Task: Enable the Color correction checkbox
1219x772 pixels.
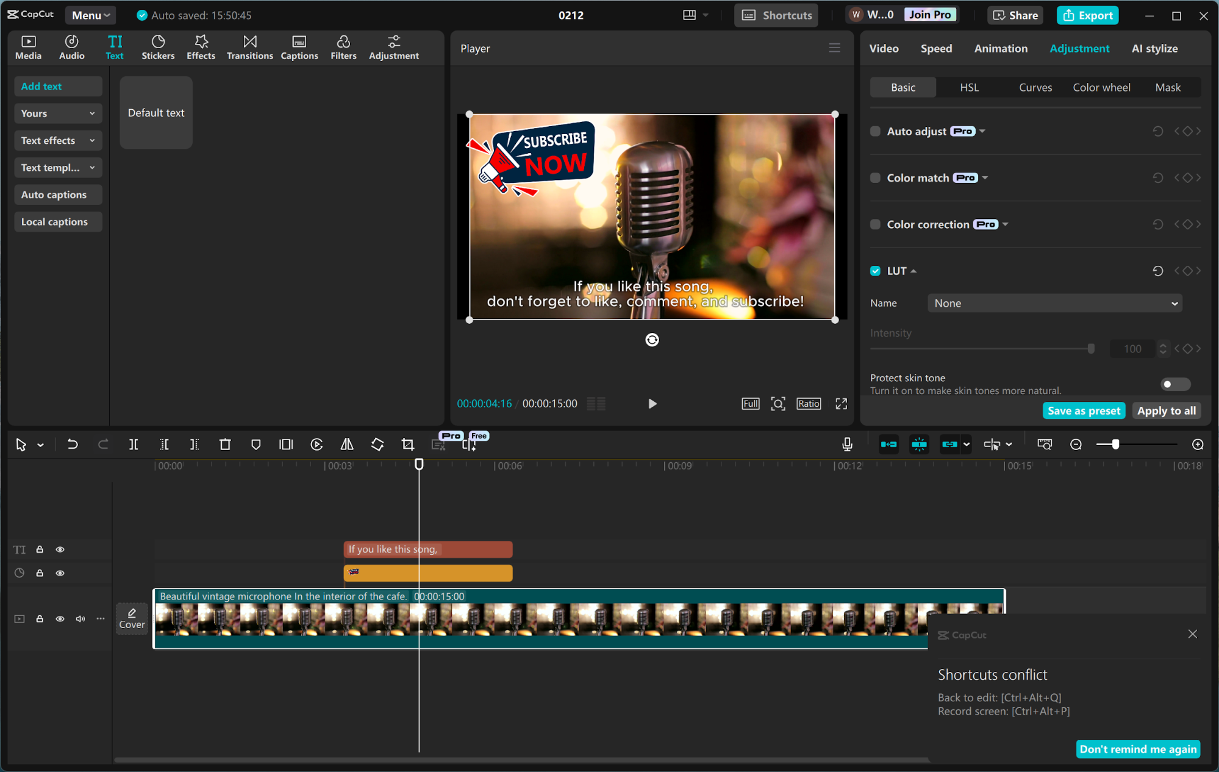Action: pos(875,224)
